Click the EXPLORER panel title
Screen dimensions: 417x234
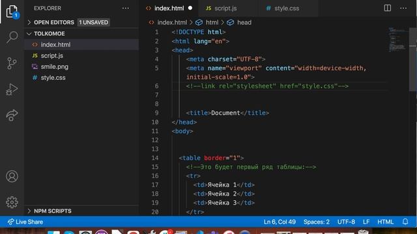[48, 8]
